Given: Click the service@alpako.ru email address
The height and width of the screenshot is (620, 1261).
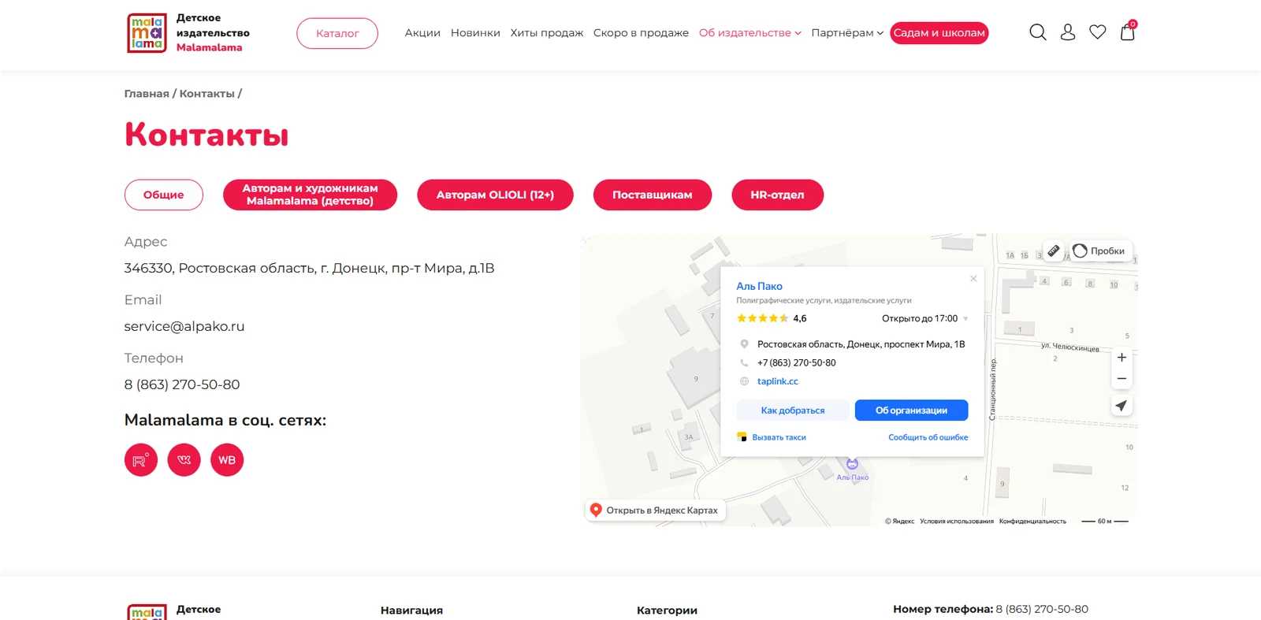Looking at the screenshot, I should [184, 326].
